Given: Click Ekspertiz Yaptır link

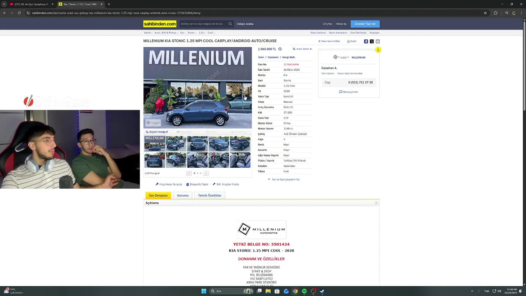Looking at the screenshot, I should 197,184.
